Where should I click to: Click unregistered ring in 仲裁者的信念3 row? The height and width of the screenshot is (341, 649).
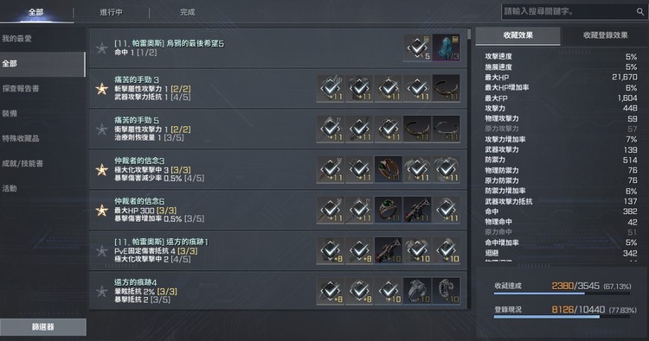[x=389, y=169]
